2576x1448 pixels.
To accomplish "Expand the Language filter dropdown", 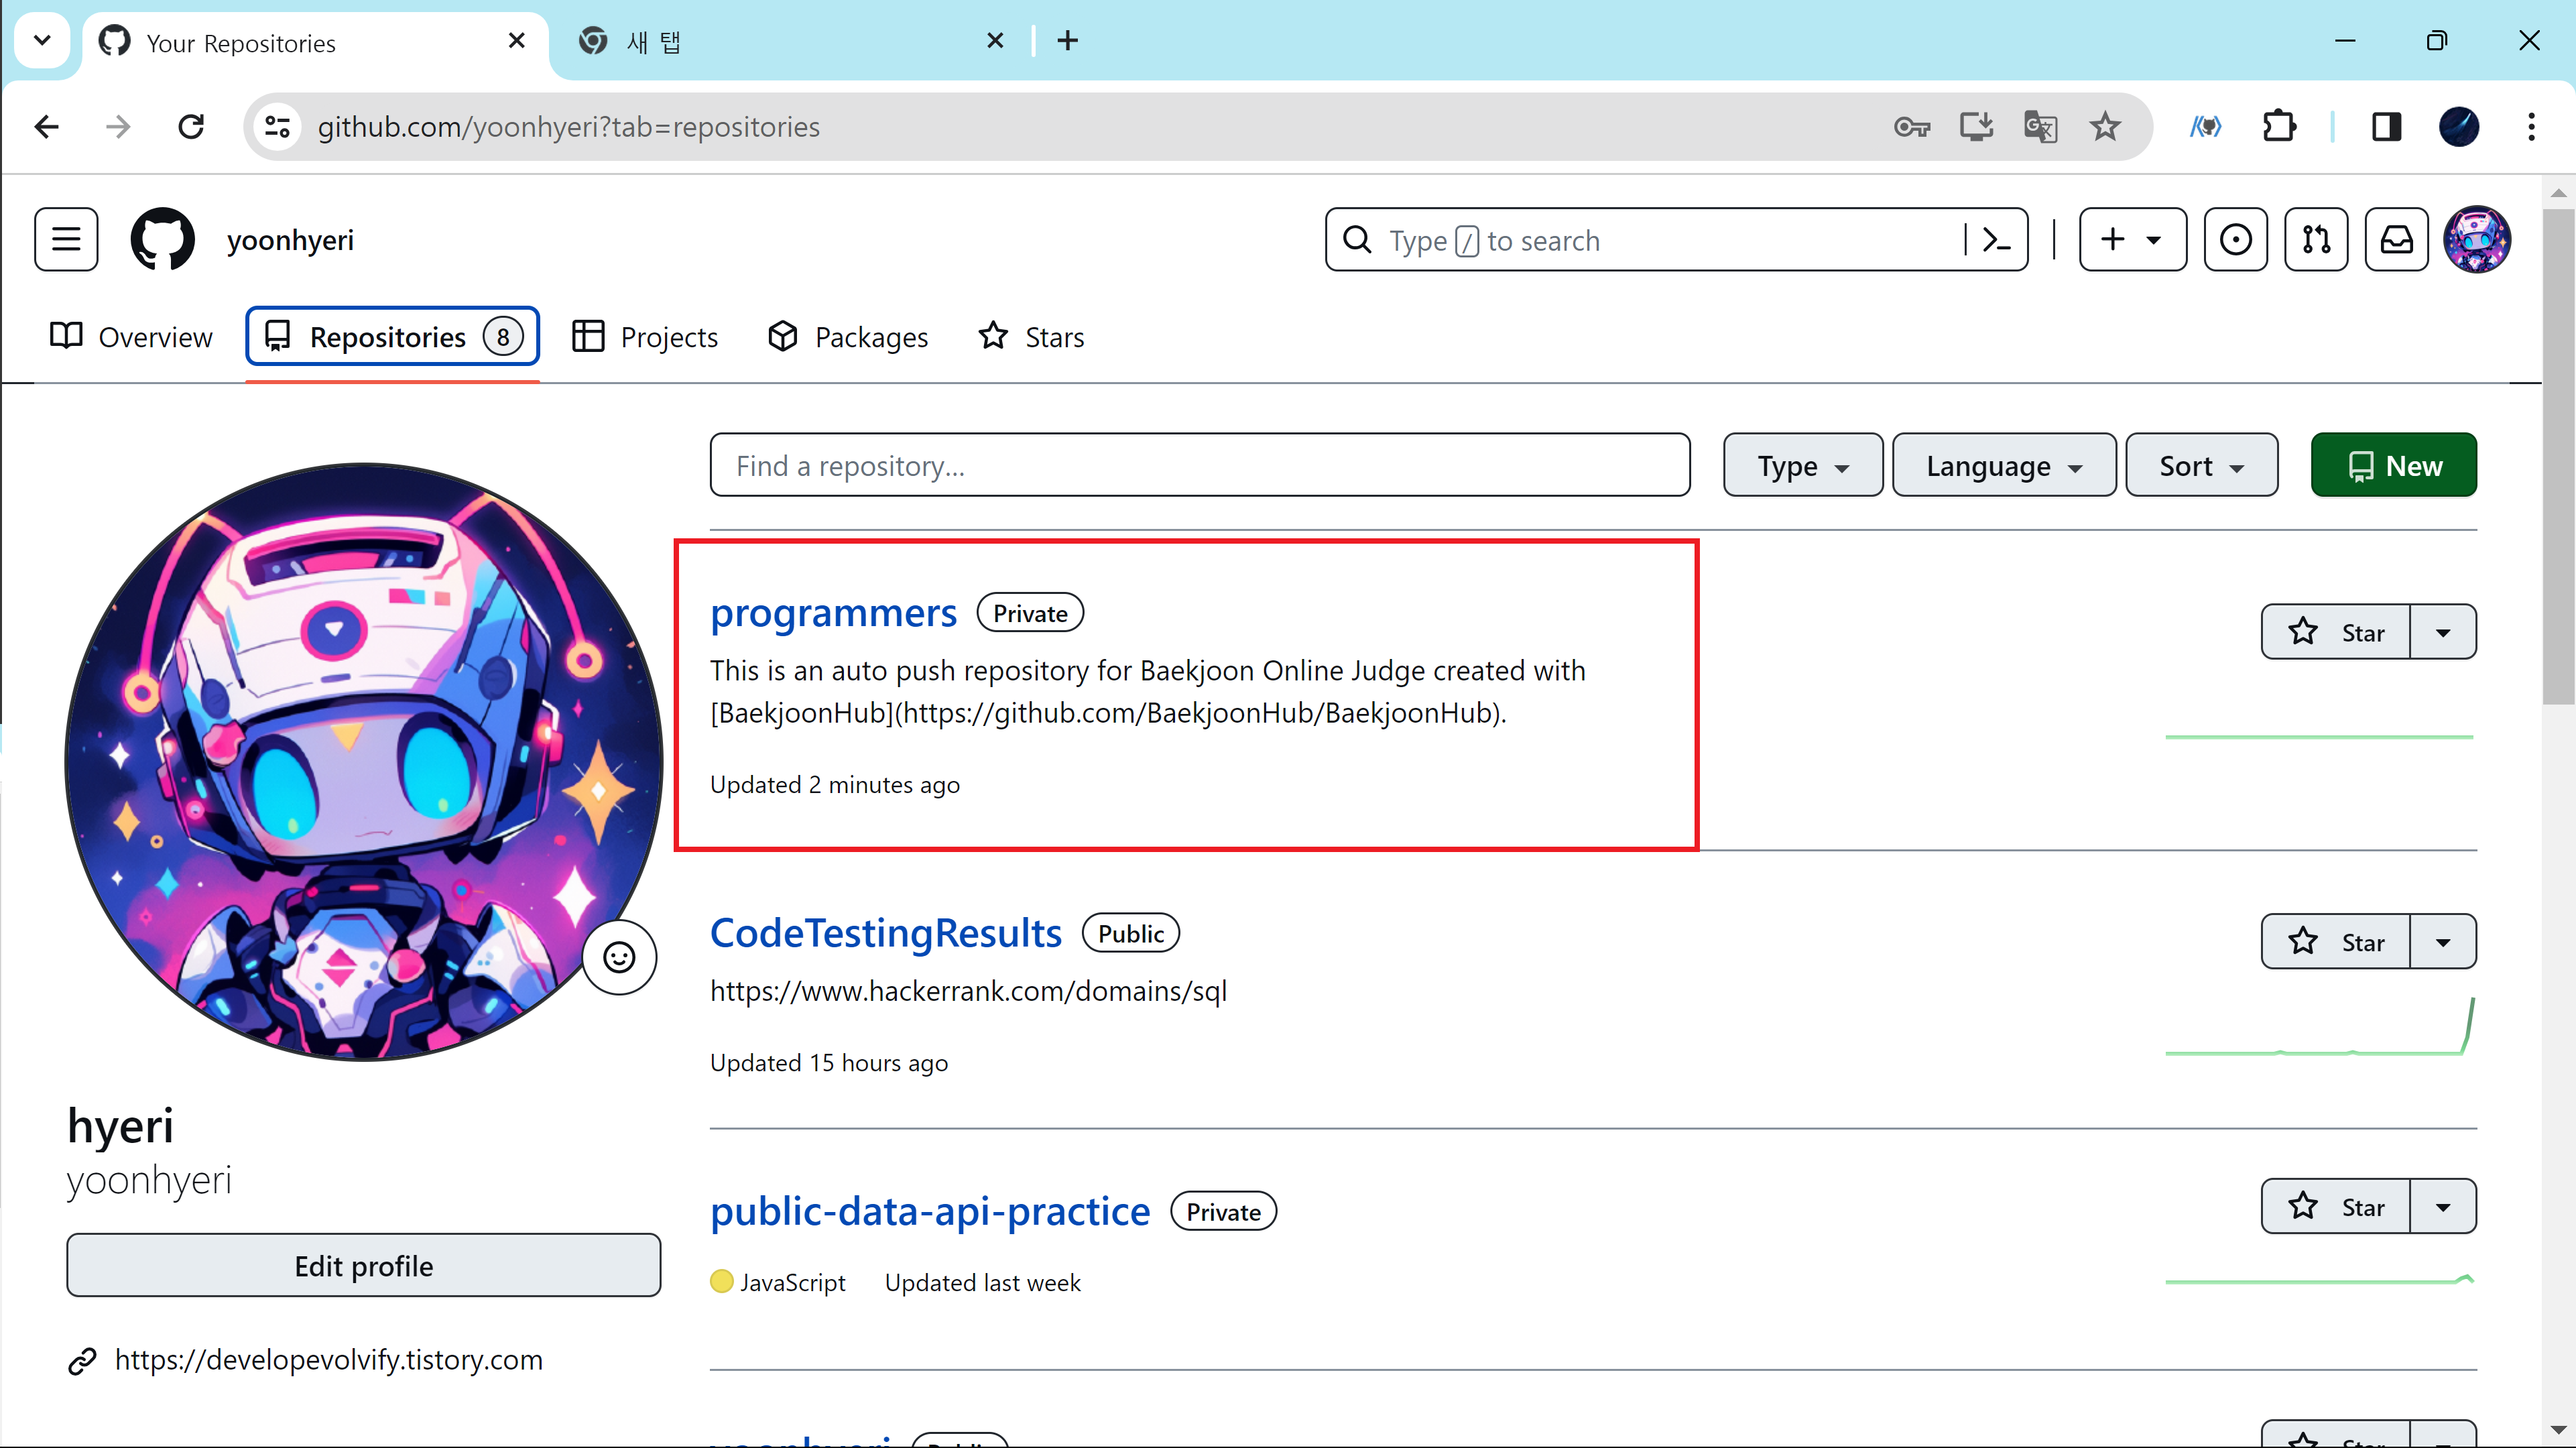I will pos(2003,466).
